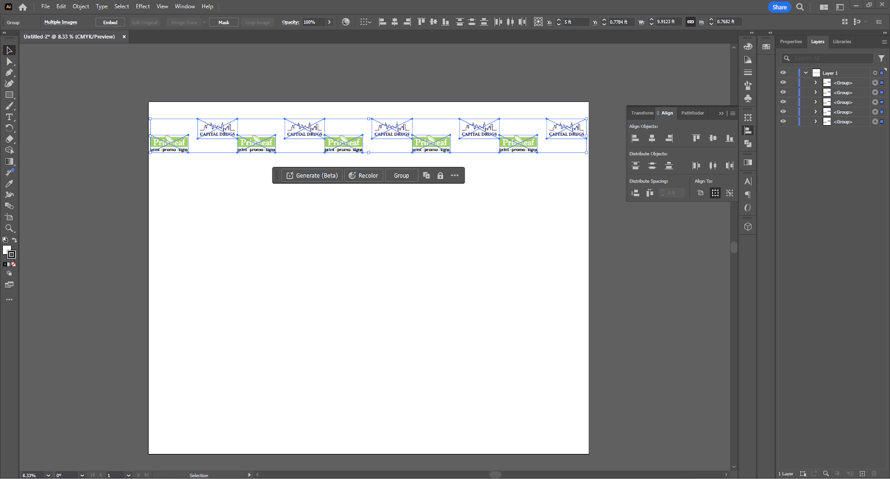Collapse Layer 1 in Layers panel
The width and height of the screenshot is (890, 479).
[x=805, y=73]
